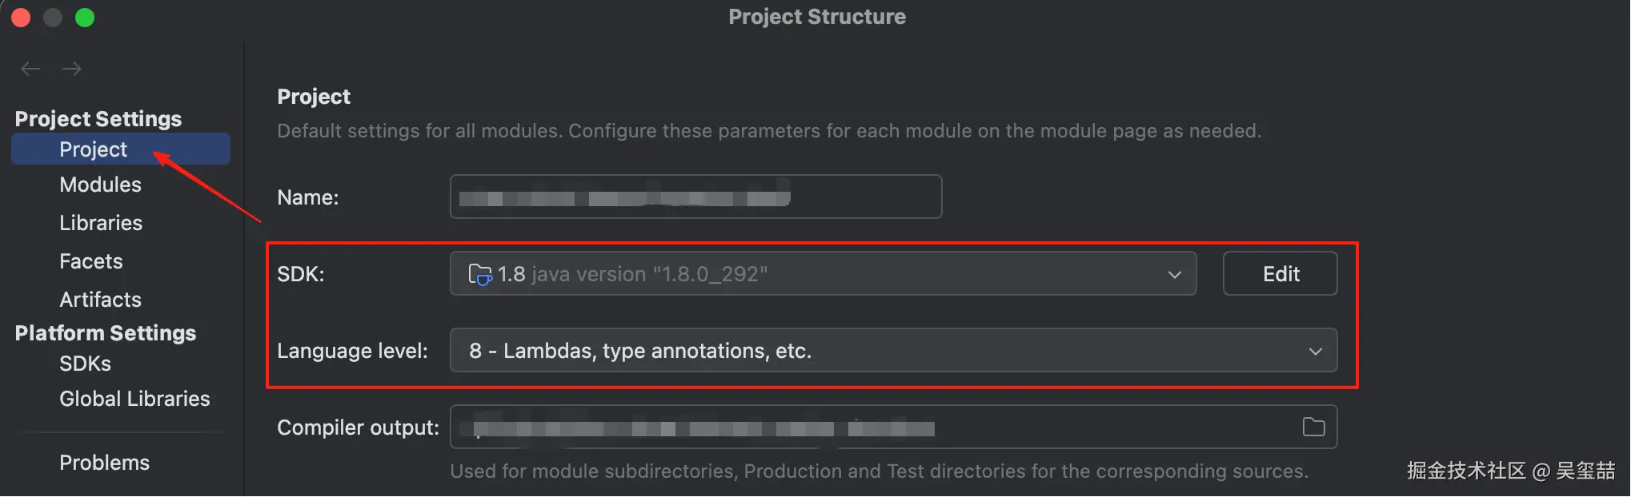Expand the SDK dropdown arrow

click(1174, 274)
